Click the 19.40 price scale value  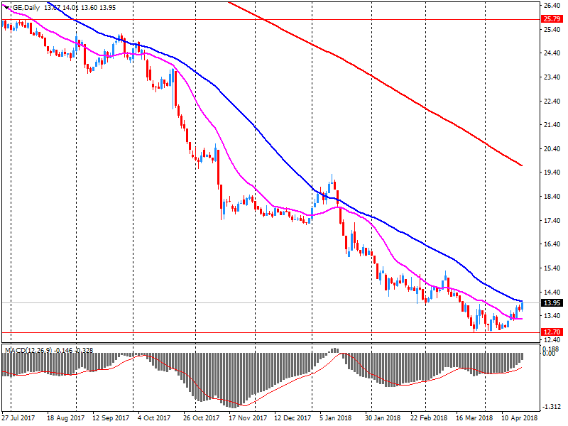pyautogui.click(x=552, y=172)
